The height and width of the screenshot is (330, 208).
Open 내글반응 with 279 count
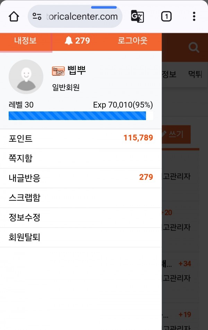click(81, 178)
